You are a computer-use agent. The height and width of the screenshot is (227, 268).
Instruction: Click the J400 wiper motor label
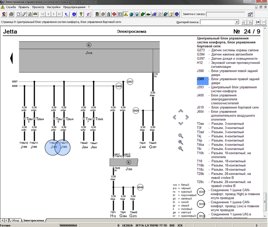[x=143, y=147]
